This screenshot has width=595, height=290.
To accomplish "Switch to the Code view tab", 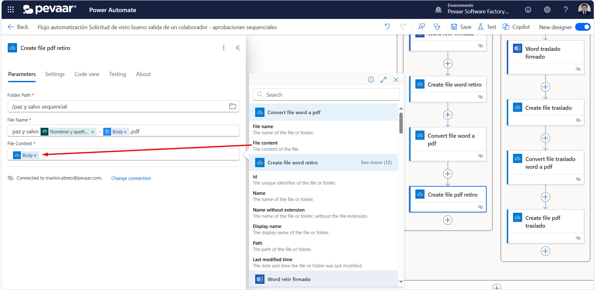I will click(87, 74).
